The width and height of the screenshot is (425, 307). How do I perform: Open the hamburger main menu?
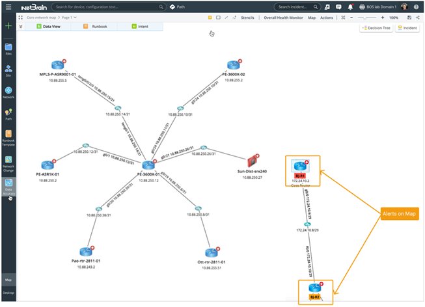tap(8, 7)
